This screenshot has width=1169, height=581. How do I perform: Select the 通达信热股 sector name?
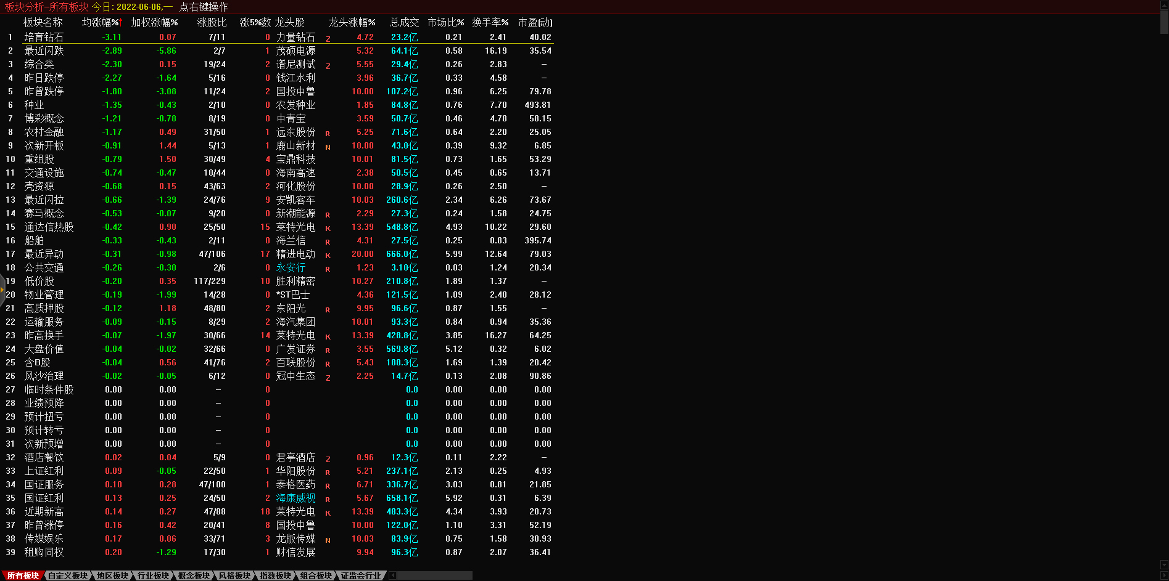49,227
